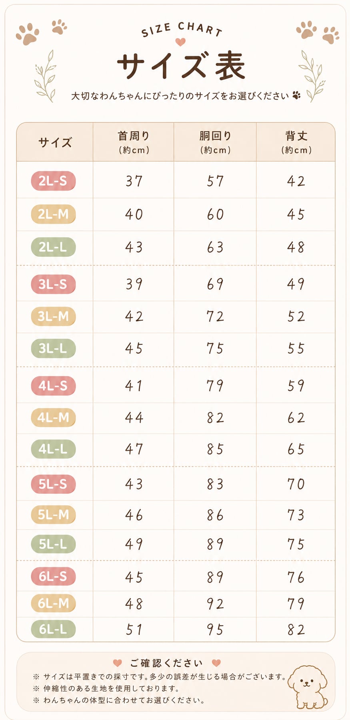
Task: Click the サイズ column header
Action: tap(55, 142)
